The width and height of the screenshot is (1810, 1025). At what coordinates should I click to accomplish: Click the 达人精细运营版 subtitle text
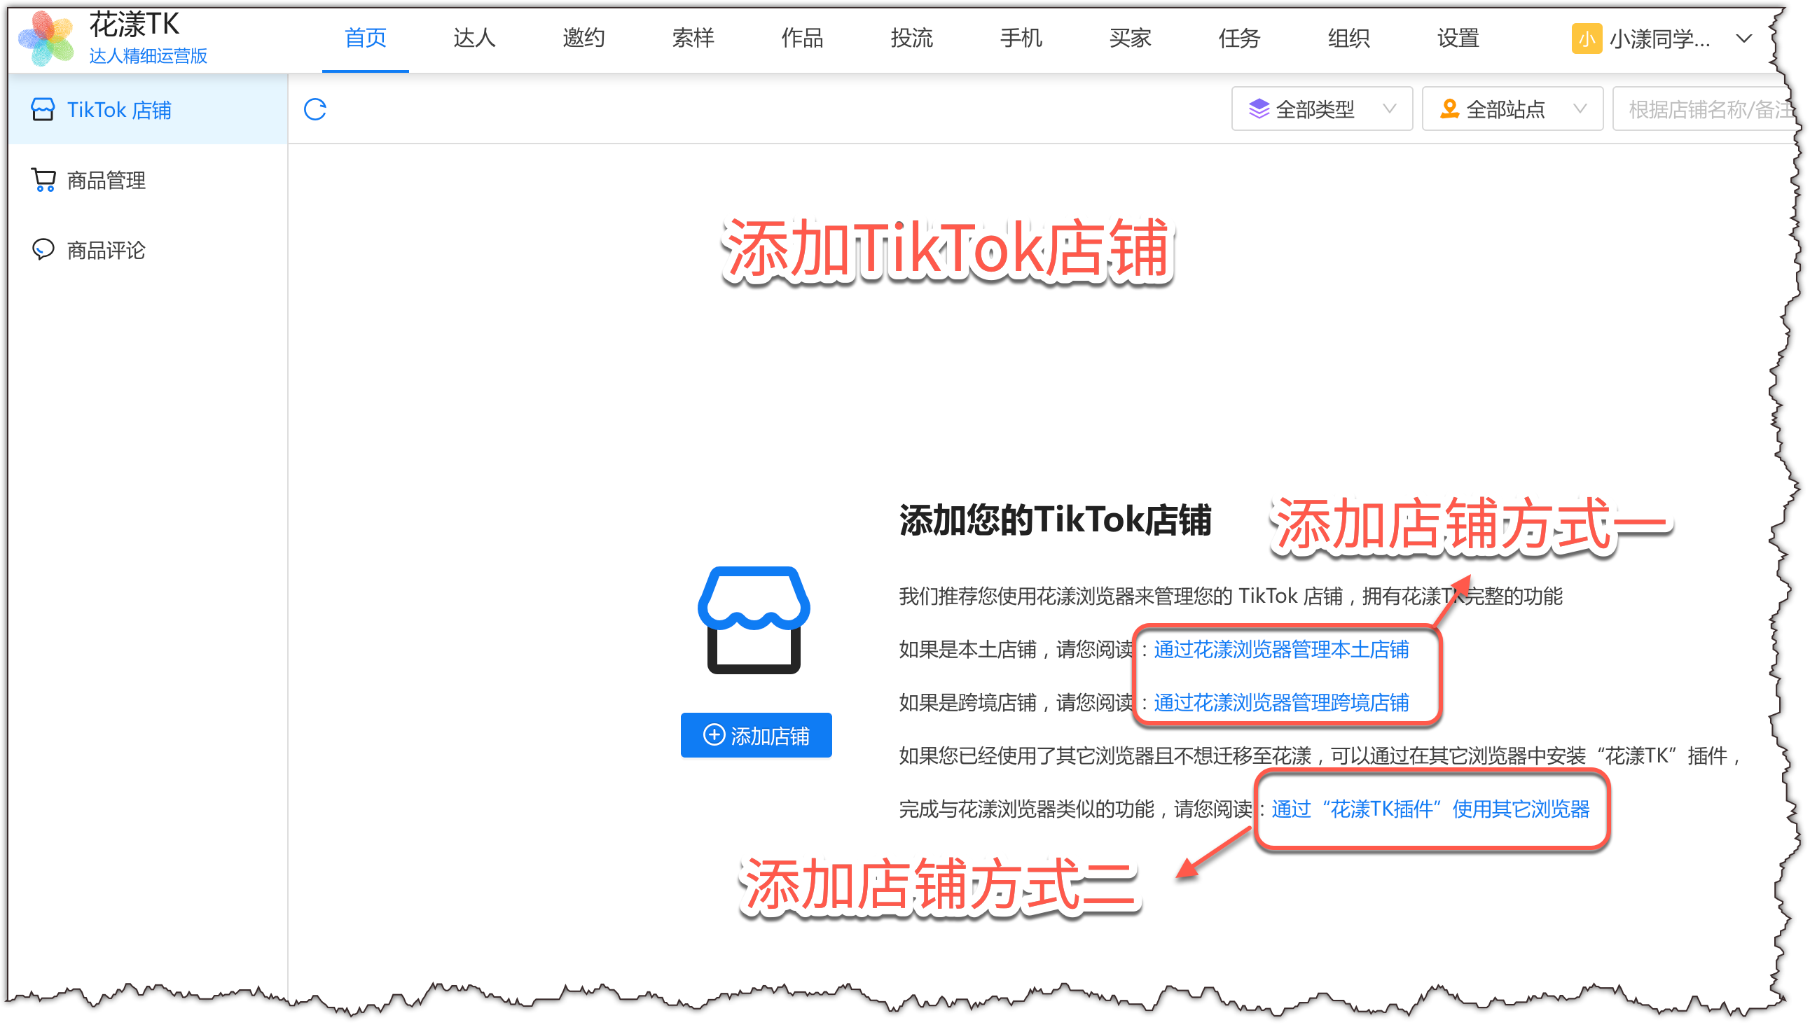[x=148, y=55]
